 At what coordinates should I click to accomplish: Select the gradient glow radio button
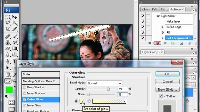click(x=89, y=101)
